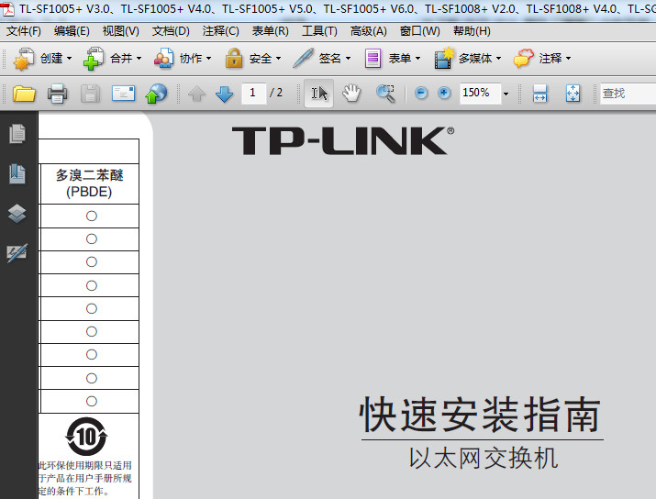The width and height of the screenshot is (656, 499).
Task: Open the 表单(R) menu
Action: tap(271, 31)
